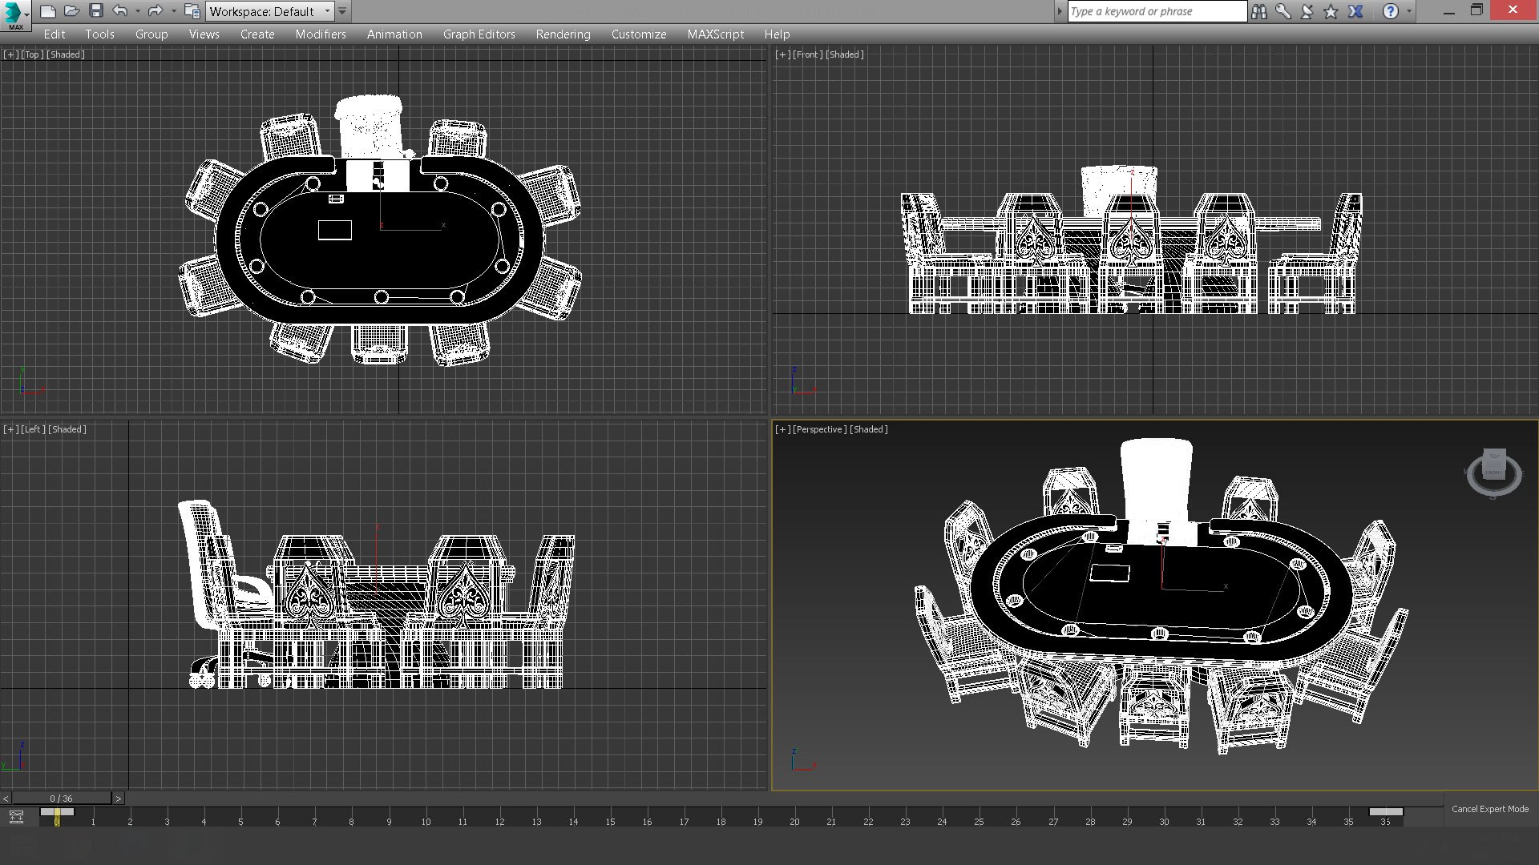The image size is (1539, 865).
Task: Open Favorites star icon
Action: pyautogui.click(x=1331, y=11)
